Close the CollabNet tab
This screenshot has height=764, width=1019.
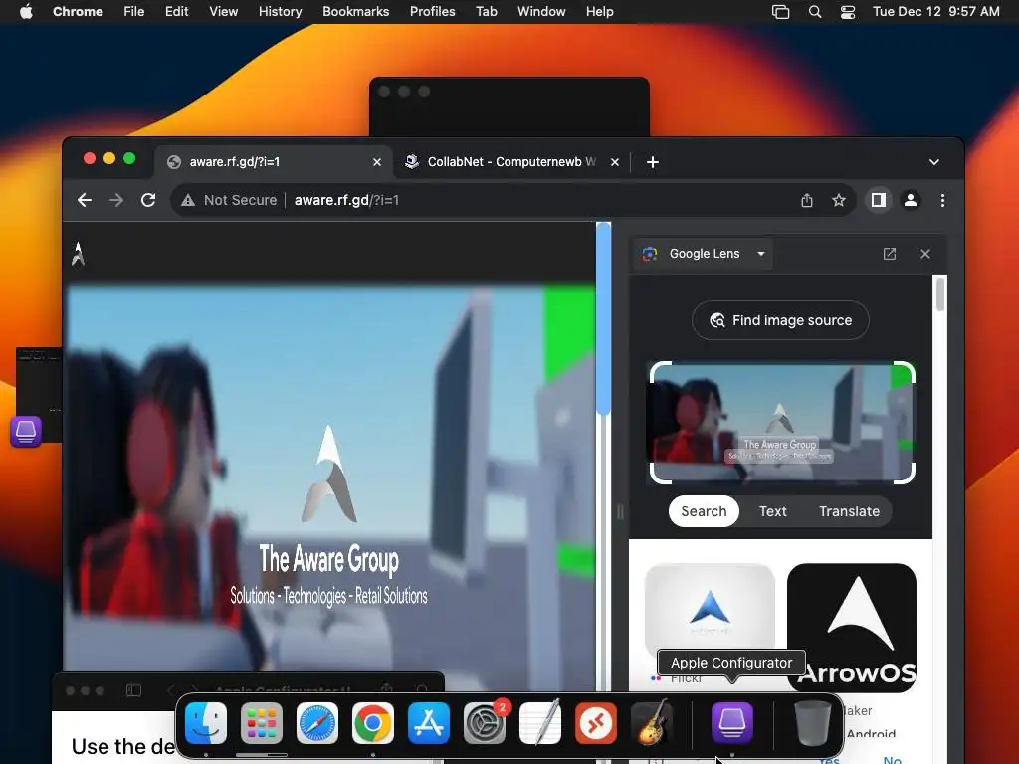click(x=615, y=162)
